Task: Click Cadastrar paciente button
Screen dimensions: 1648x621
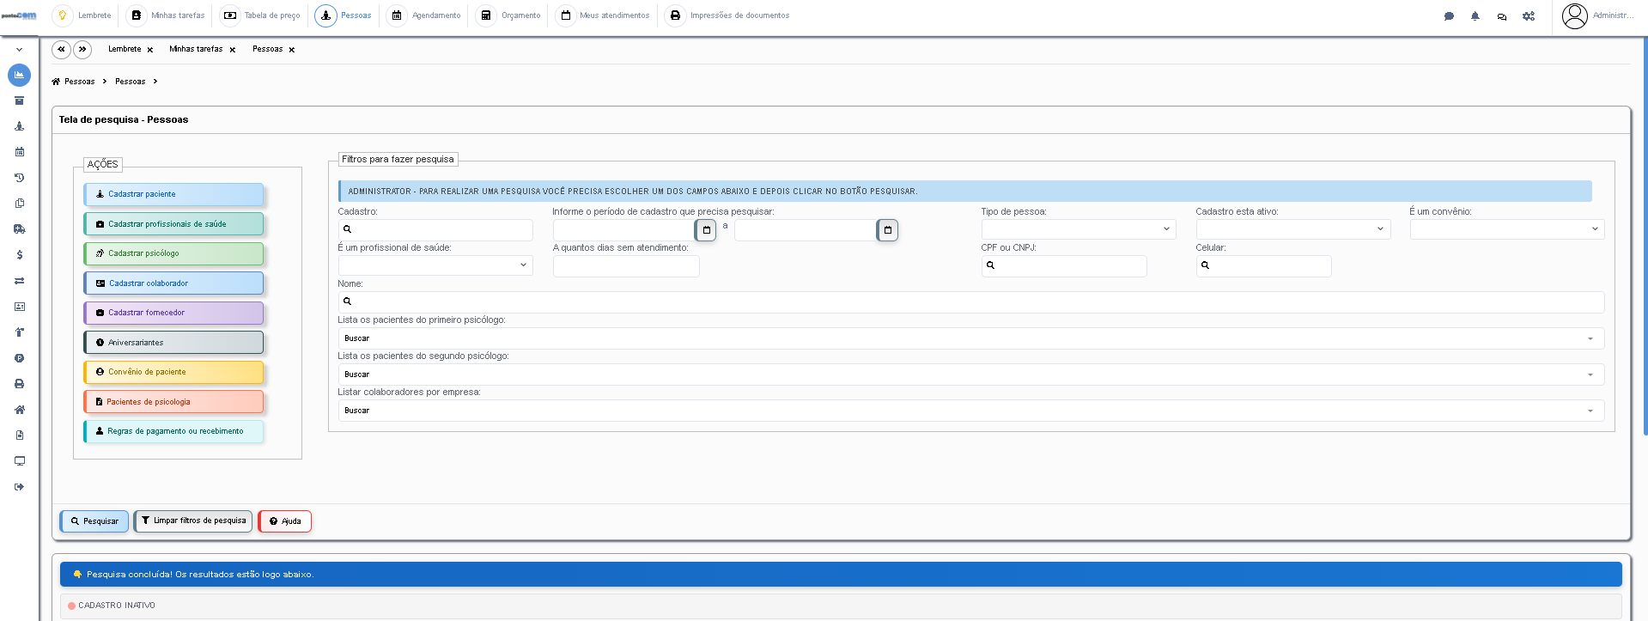Action: [x=173, y=194]
